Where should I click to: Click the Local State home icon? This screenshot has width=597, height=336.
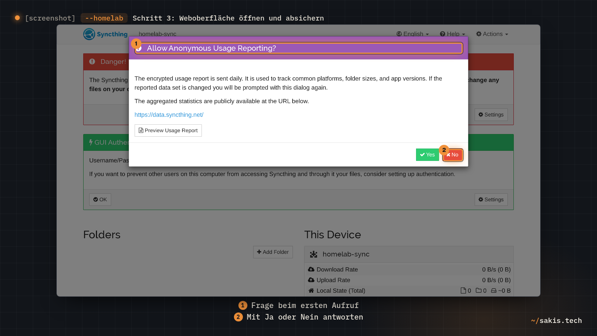[311, 290]
